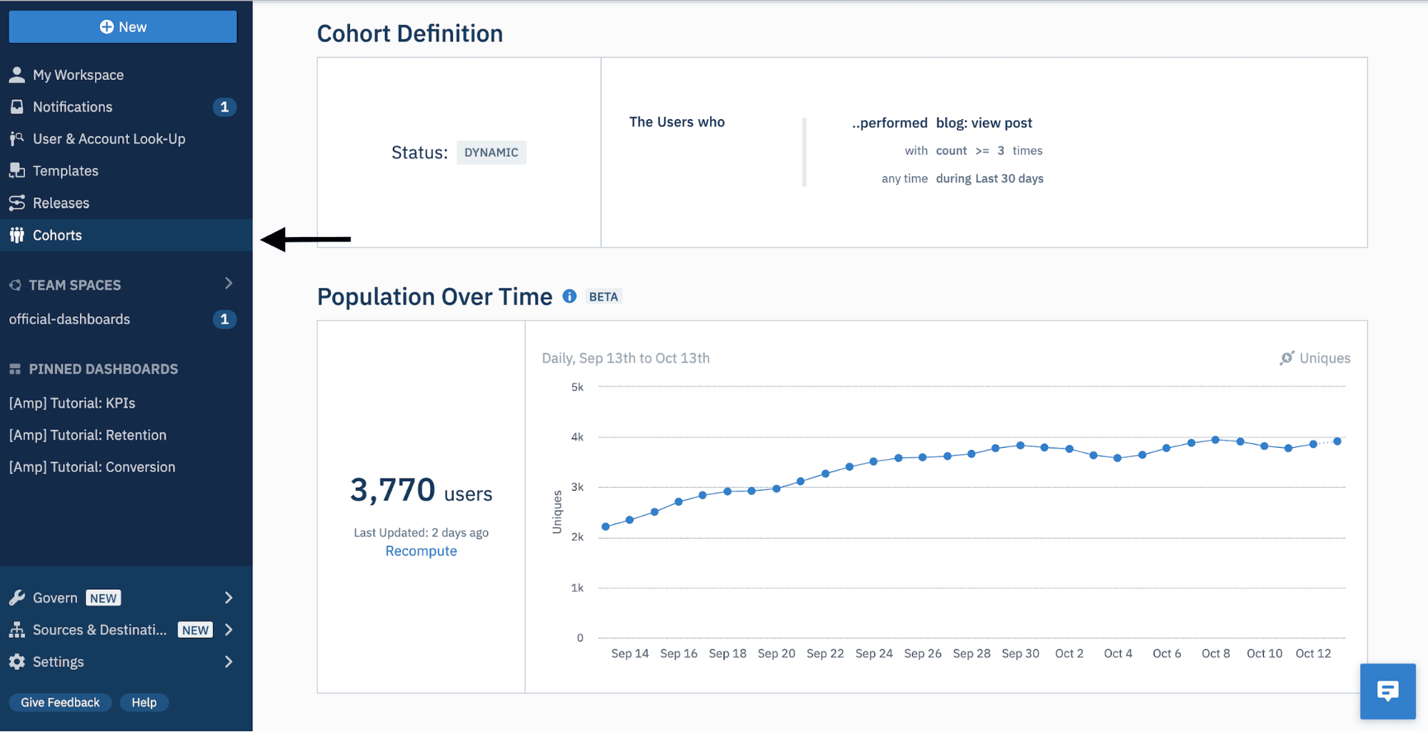Open the [Amp] Tutorial: Retention dashboard

87,435
